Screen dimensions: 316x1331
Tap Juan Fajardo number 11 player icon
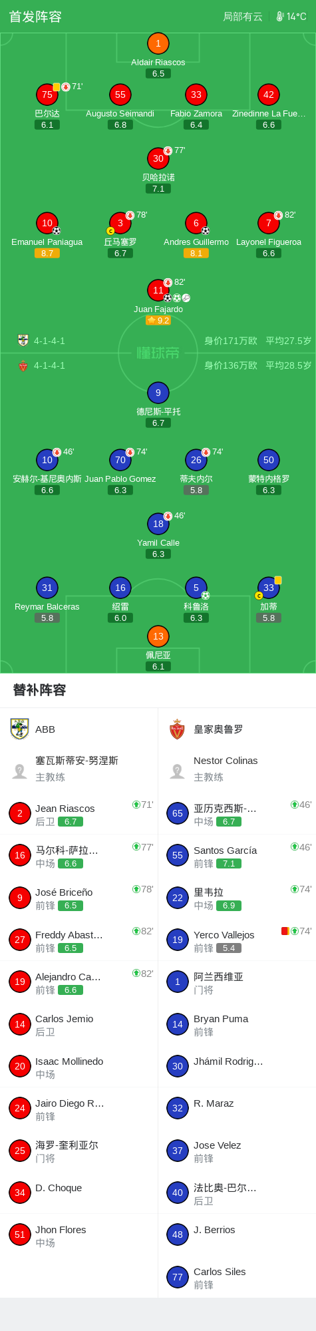[158, 290]
